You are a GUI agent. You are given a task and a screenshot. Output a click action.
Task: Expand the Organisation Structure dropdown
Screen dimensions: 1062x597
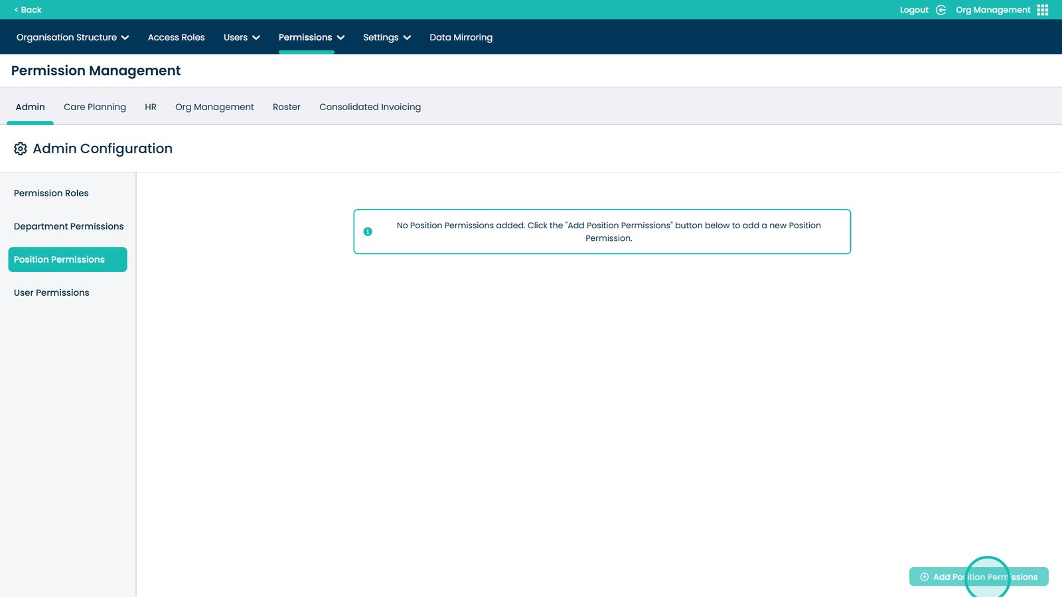tap(72, 37)
